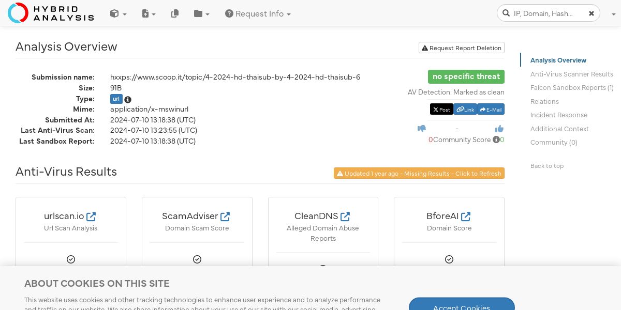This screenshot has height=310, width=621.
Task: Click the ScamAdviser card title
Action: 190,216
